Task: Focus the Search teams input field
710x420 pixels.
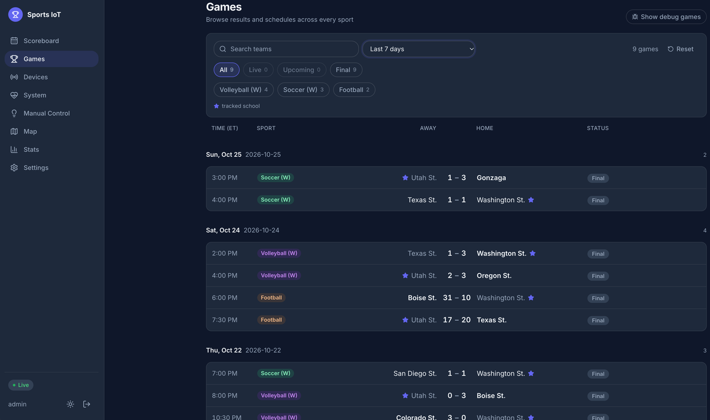Action: click(286, 49)
